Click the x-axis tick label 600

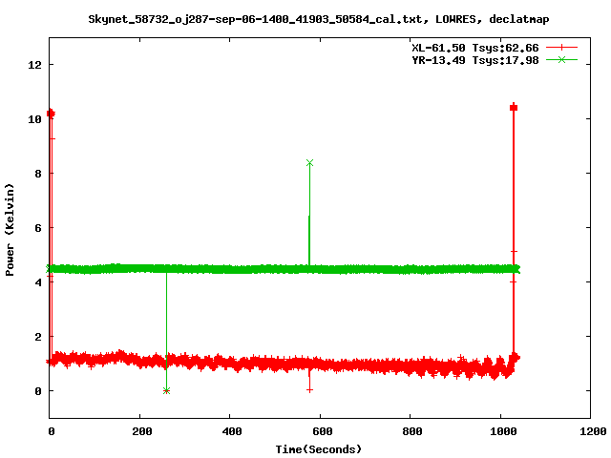pos(323,431)
